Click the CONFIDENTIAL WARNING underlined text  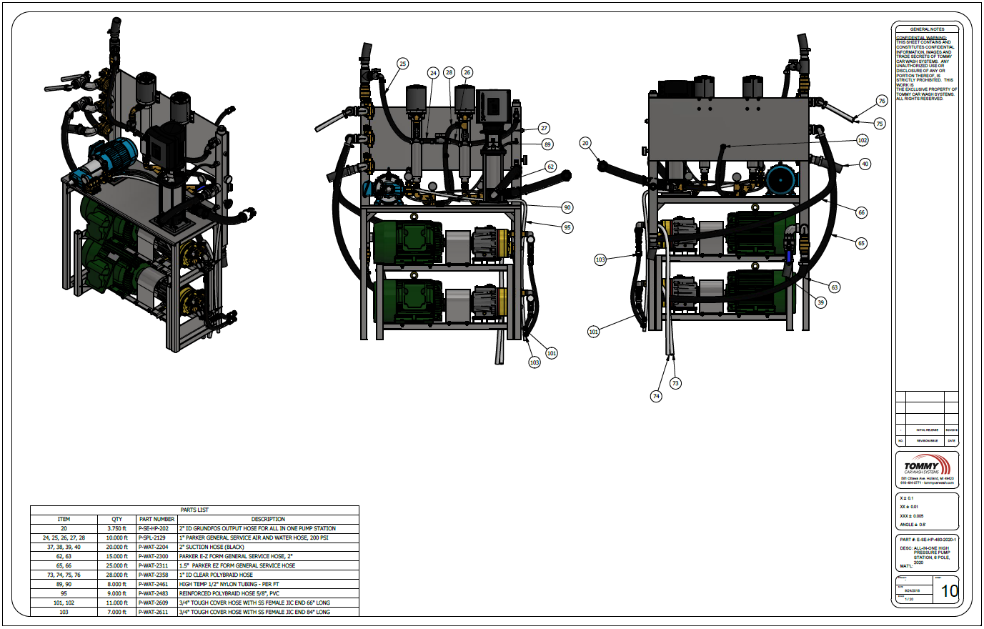pyautogui.click(x=922, y=38)
